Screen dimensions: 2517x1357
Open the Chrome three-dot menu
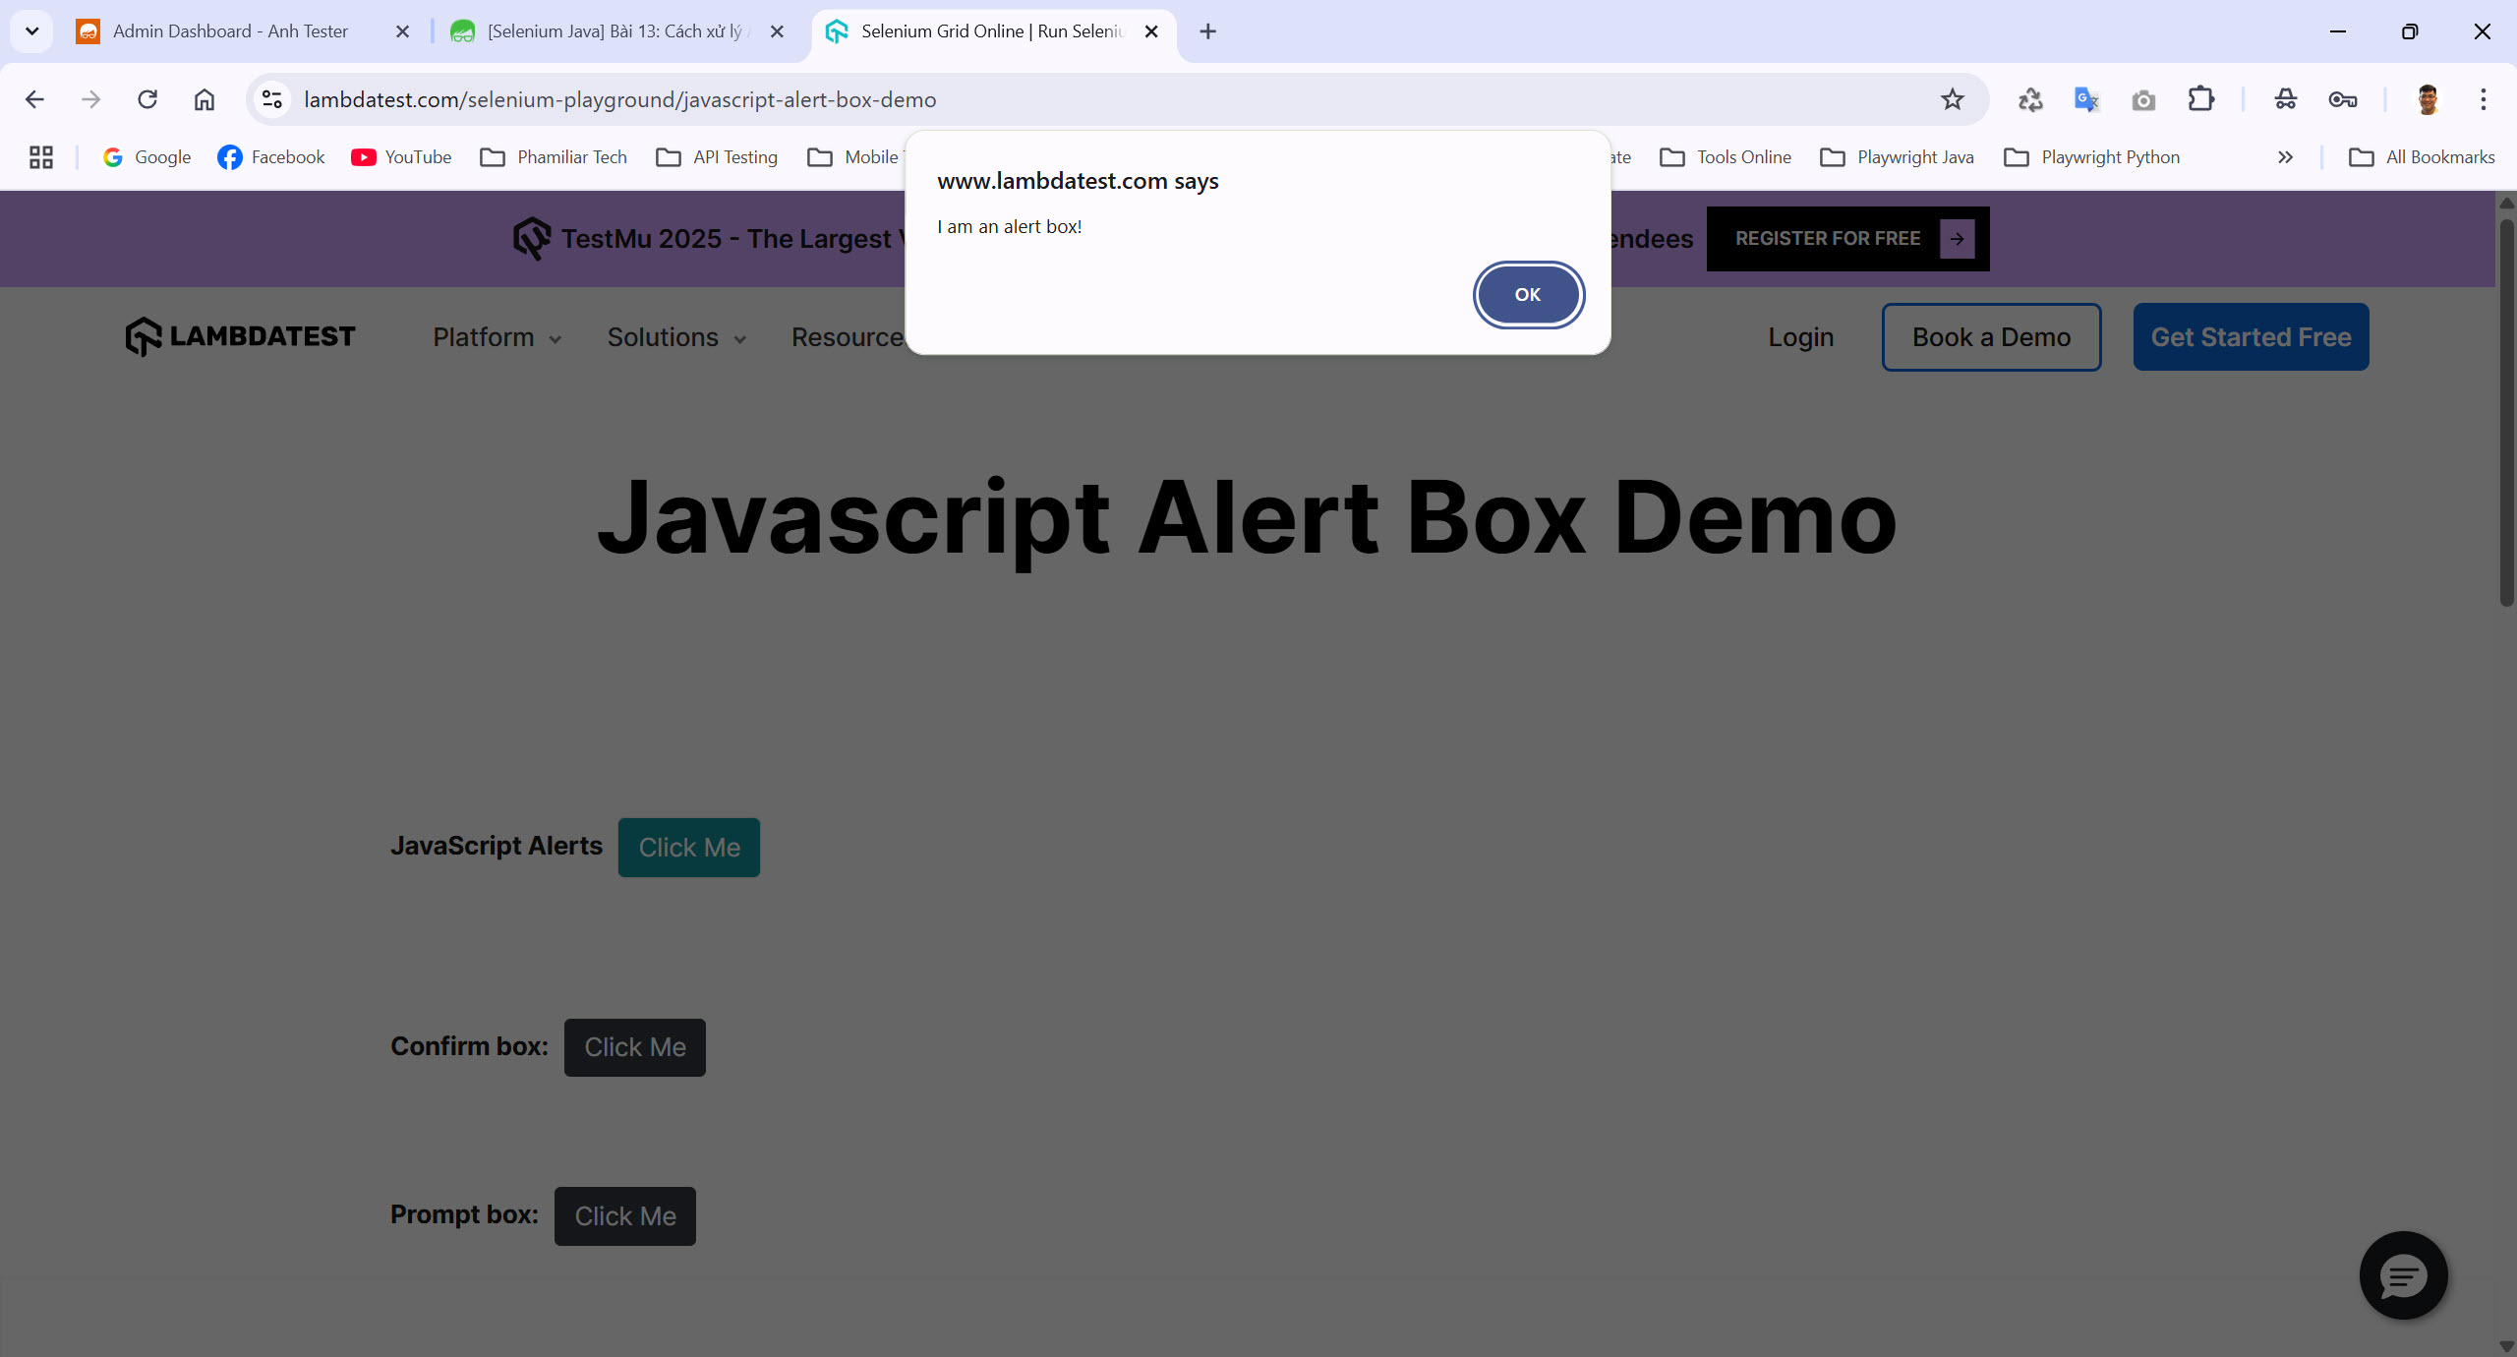click(x=2484, y=99)
